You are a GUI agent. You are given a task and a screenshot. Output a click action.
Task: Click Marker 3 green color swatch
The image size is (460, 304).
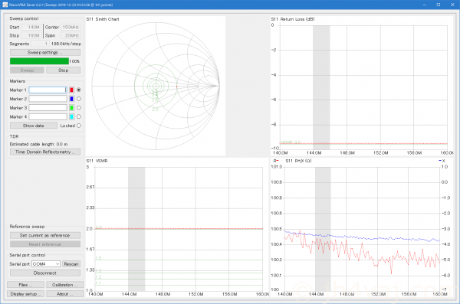click(71, 108)
